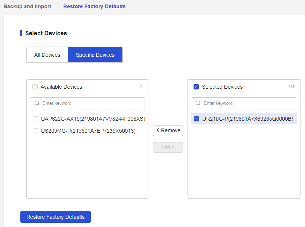The height and width of the screenshot is (227, 305).
Task: Tick the UAP622G-AX15 device checkbox
Action: 35,119
